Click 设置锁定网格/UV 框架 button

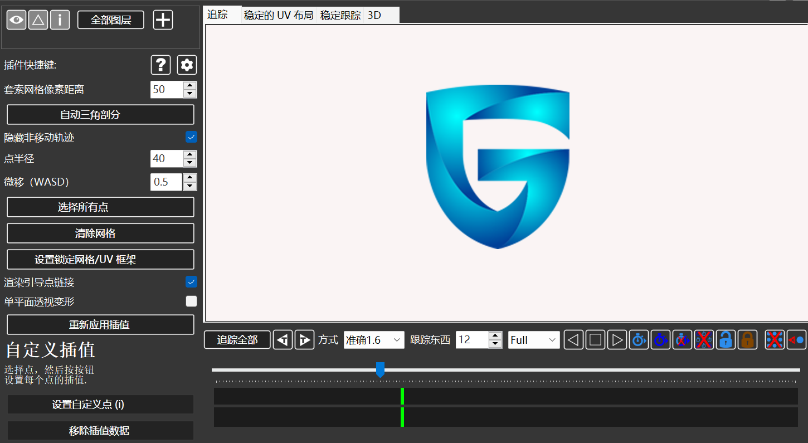[x=100, y=260]
